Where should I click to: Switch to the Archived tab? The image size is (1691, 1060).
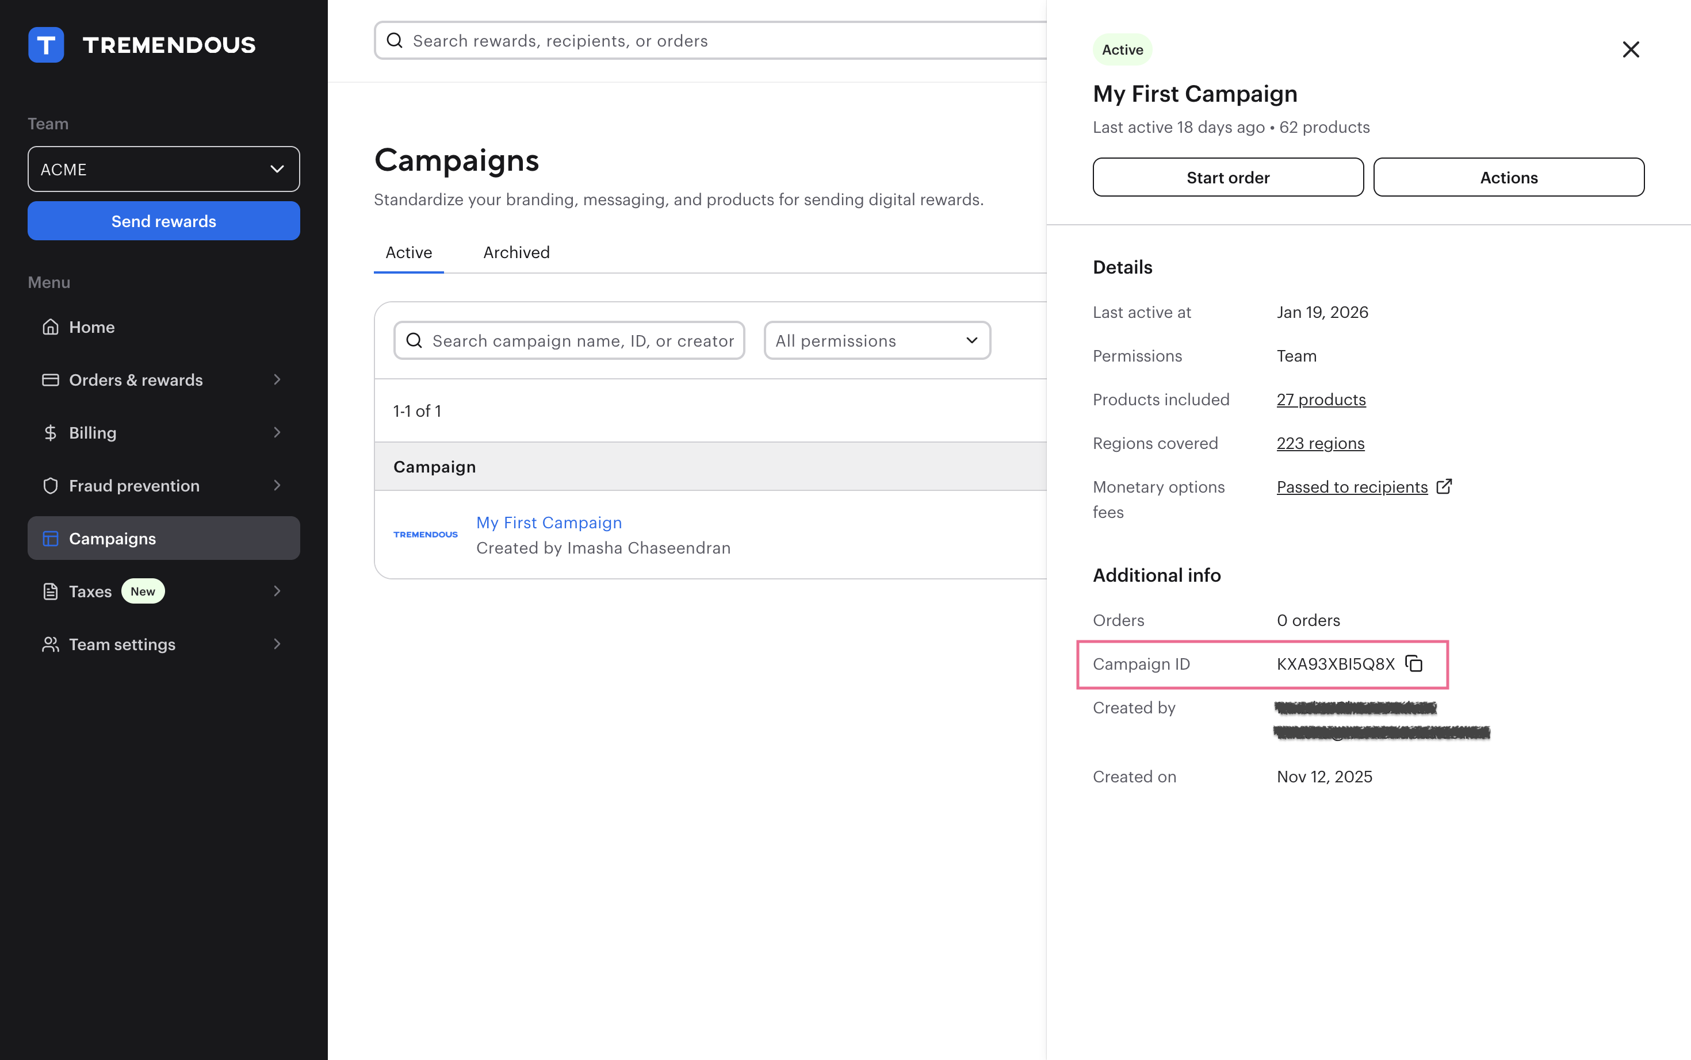point(516,252)
